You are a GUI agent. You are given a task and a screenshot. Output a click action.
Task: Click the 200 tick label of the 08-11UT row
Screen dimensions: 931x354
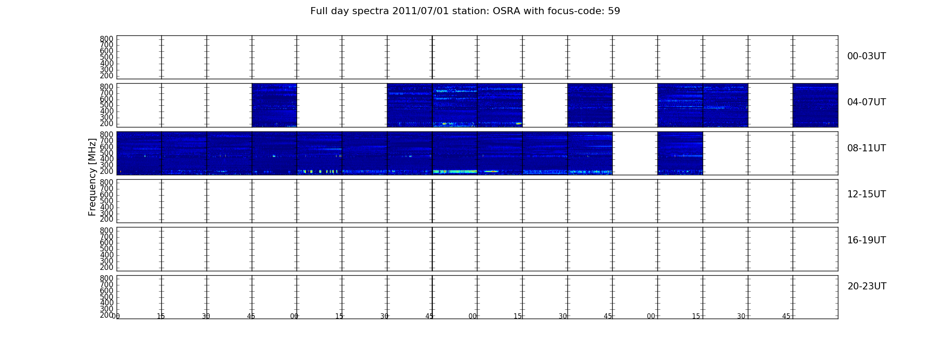(106, 171)
